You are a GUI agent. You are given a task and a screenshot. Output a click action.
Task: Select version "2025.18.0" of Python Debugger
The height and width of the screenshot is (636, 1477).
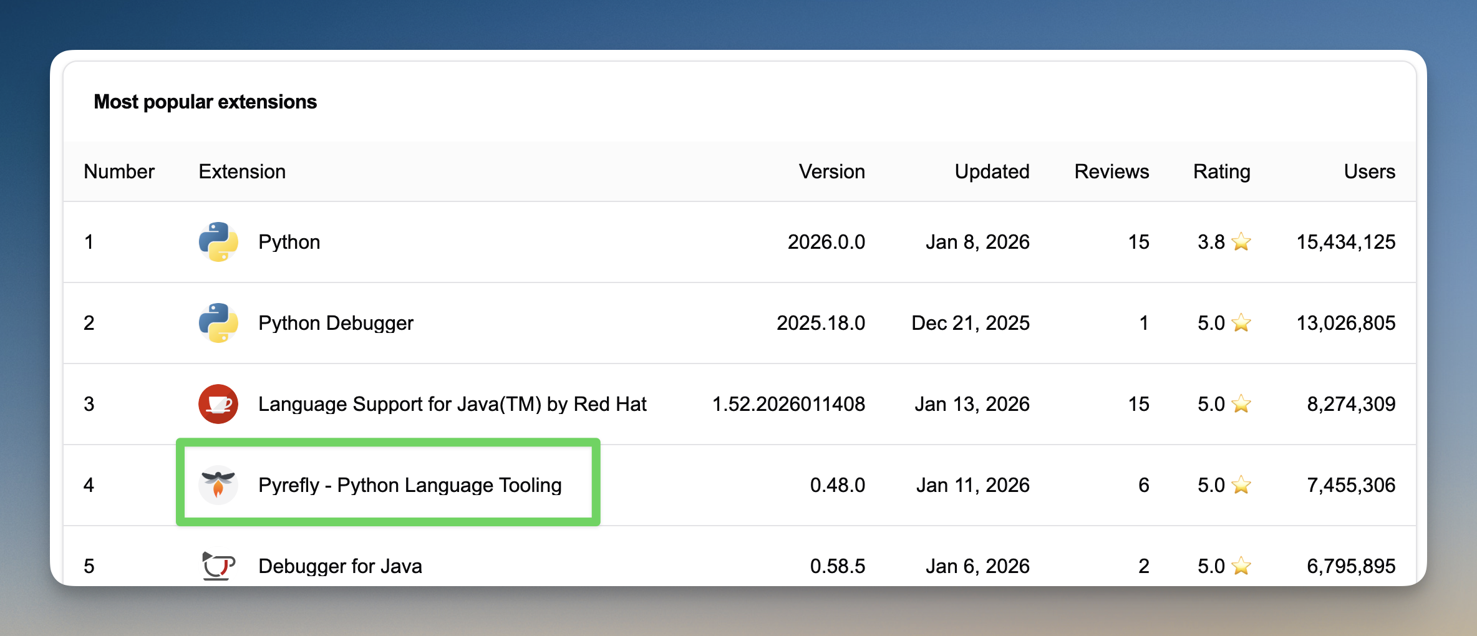[x=821, y=323]
